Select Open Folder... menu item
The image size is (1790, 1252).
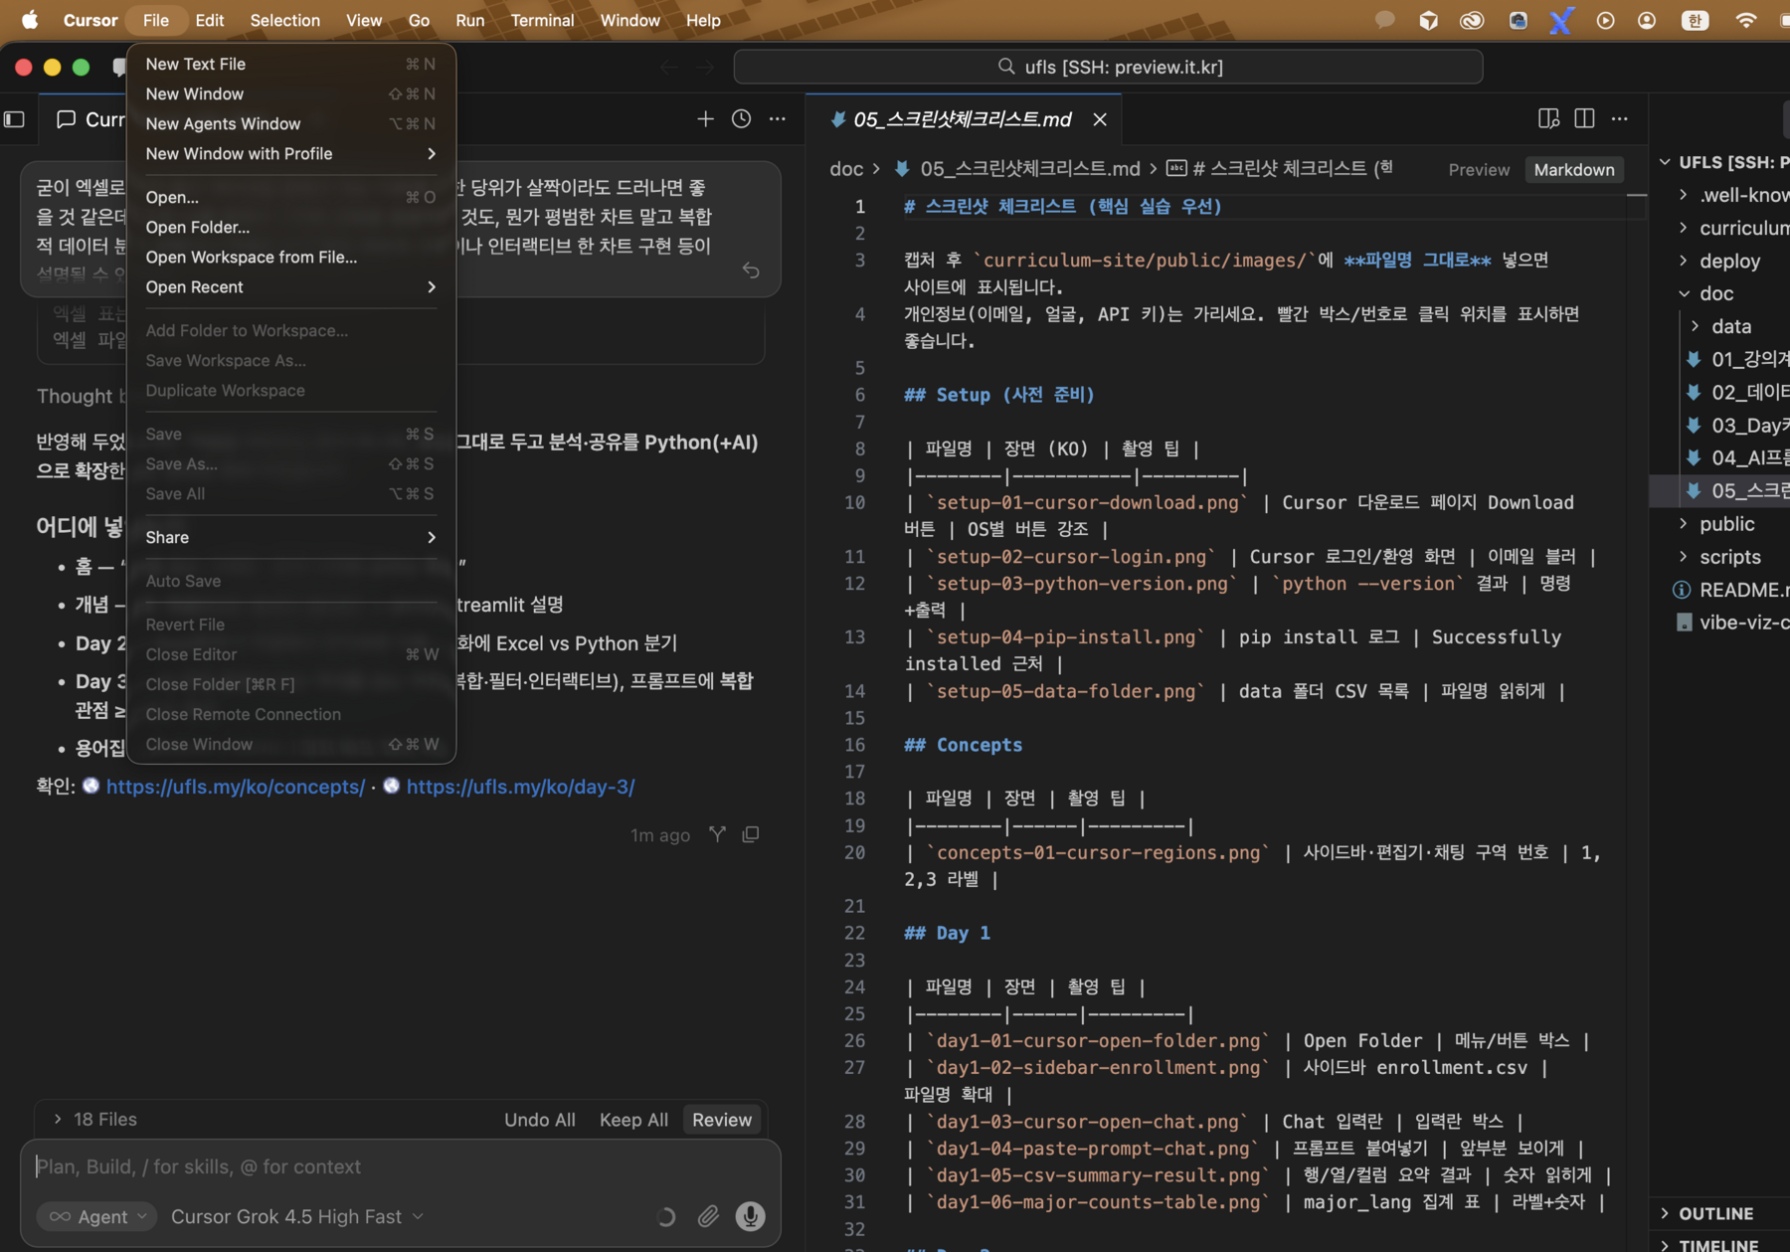pos(290,227)
